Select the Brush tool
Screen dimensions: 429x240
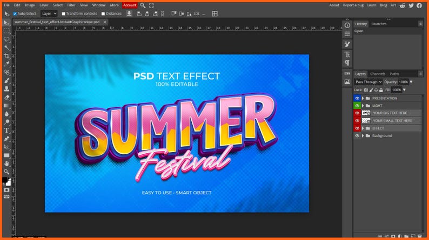pos(6,81)
